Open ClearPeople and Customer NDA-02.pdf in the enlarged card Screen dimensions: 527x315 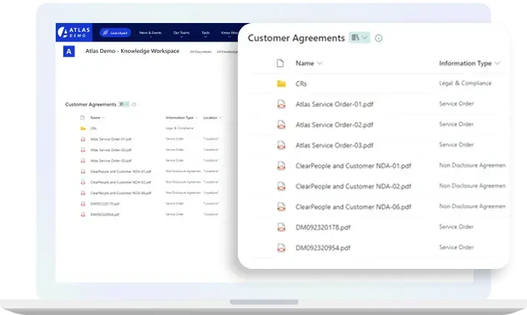[x=353, y=186]
